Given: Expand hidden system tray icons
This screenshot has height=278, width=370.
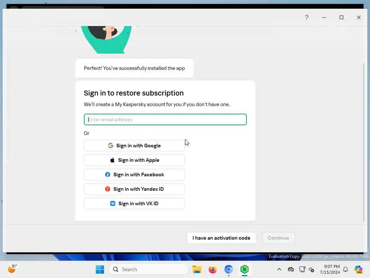Looking at the screenshot, I should click(279, 269).
